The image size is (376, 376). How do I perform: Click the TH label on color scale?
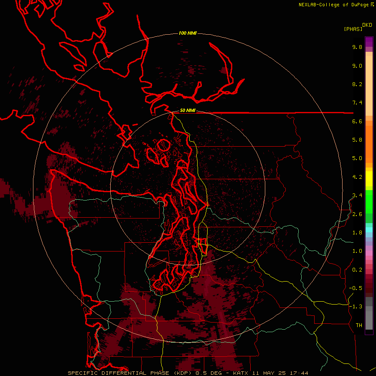coord(359,325)
